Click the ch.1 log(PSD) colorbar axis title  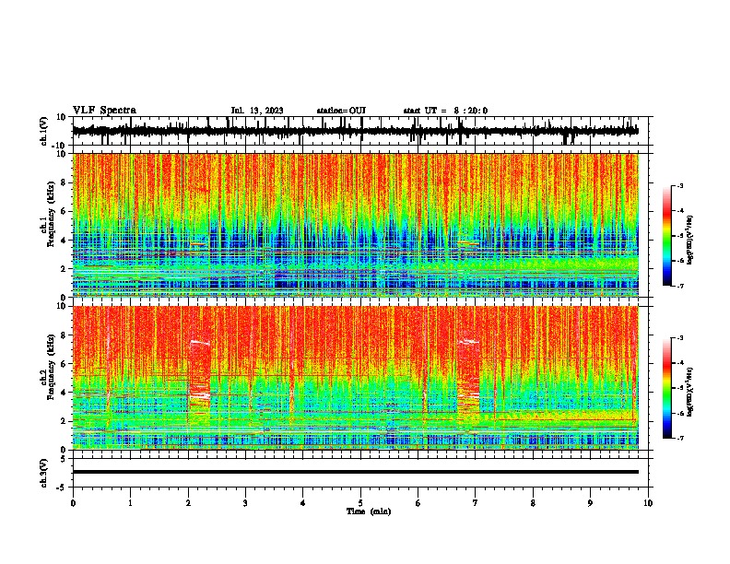point(690,240)
